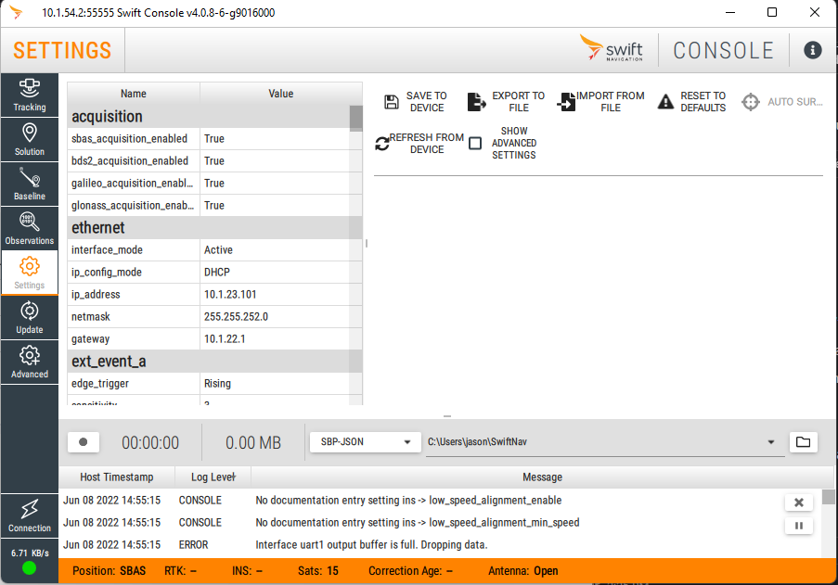This screenshot has width=838, height=585.
Task: Click the Refresh from Device arrows icon
Action: 382,144
